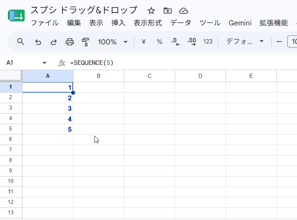Select column B header
Viewport: 297px width, 220px height.
[98, 76]
